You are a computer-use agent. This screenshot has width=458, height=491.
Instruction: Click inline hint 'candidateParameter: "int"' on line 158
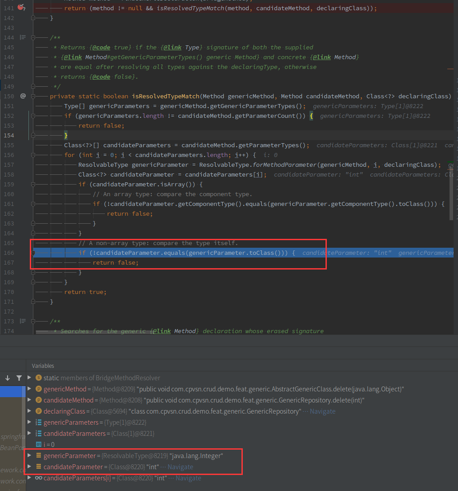pyautogui.click(x=318, y=174)
